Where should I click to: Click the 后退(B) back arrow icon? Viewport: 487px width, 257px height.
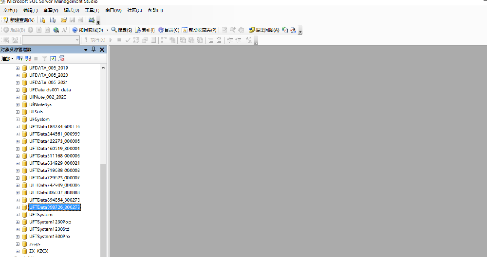click(x=6, y=30)
